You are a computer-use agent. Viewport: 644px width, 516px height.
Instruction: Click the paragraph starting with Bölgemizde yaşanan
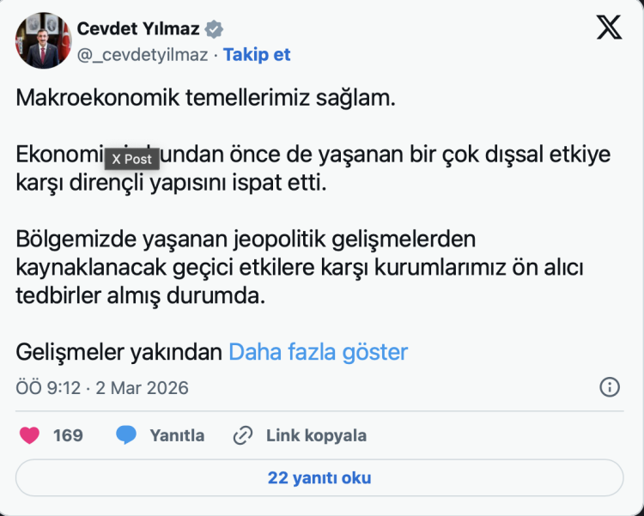click(x=301, y=266)
